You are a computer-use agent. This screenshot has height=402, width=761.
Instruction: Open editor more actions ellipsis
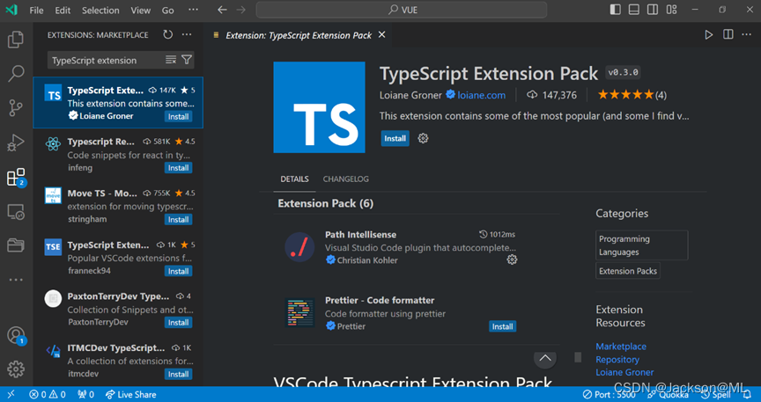point(747,35)
